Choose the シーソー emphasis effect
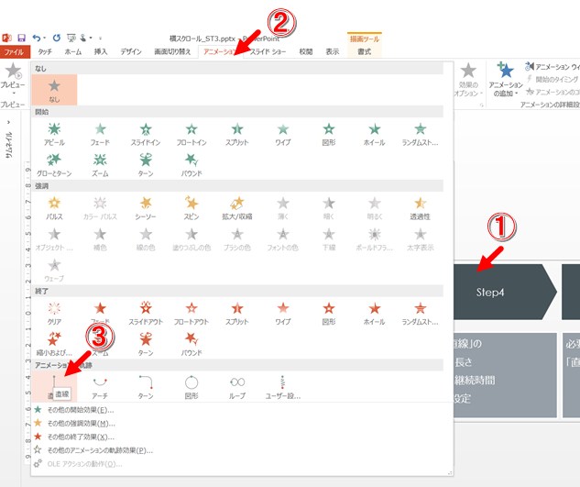 tap(146, 208)
